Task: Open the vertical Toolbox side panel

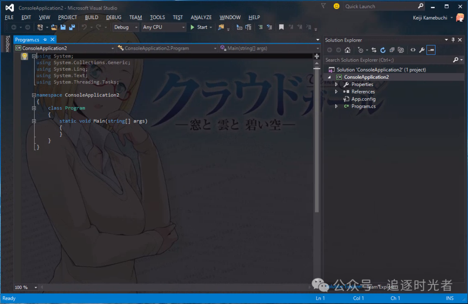Action: point(7,44)
